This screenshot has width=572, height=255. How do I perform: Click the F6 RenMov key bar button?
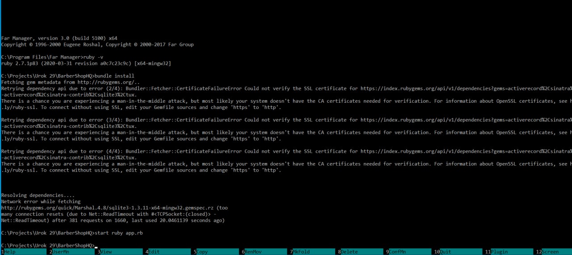tap(266, 252)
